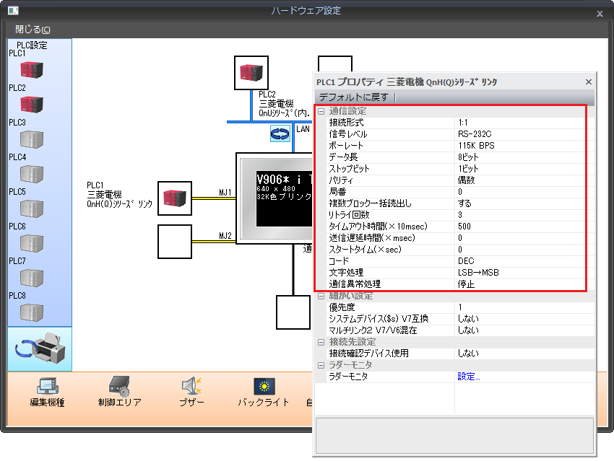Collapse the 細かい設定 section
This screenshot has width=614, height=461.
point(321,297)
